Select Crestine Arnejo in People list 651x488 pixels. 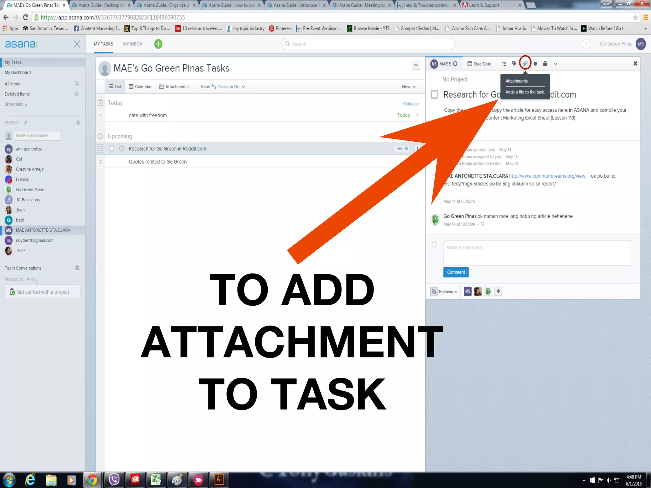click(30, 169)
